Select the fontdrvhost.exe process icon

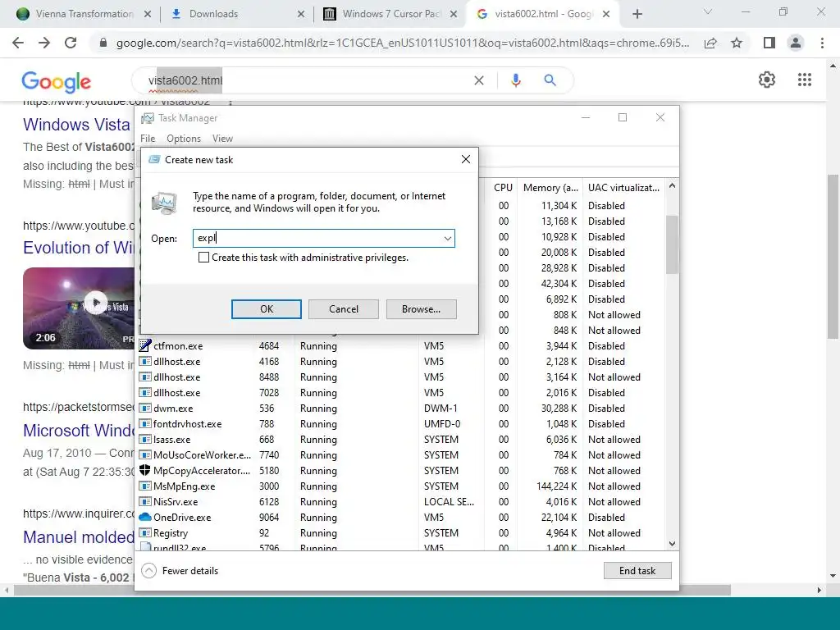point(145,424)
